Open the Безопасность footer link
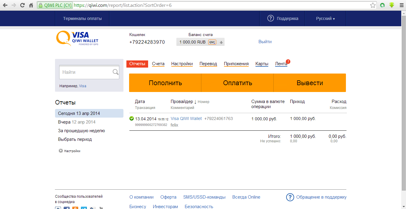The height and width of the screenshot is (209, 406). pos(199,206)
